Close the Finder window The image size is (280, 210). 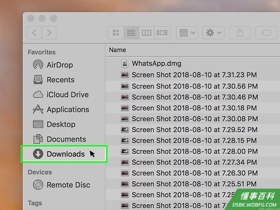(31, 18)
